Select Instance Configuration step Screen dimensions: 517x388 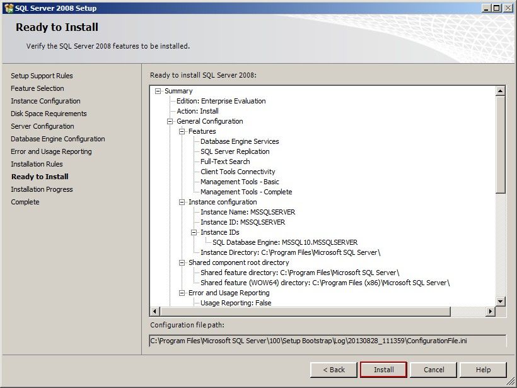[45, 101]
